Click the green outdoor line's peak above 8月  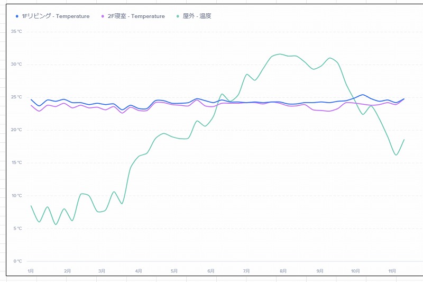pyautogui.click(x=280, y=54)
